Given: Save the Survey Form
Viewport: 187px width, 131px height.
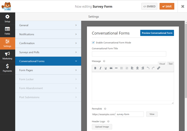Looking at the screenshot, I should pos(167,6).
